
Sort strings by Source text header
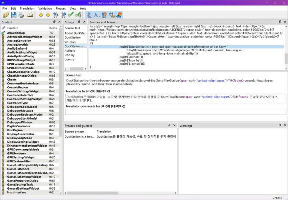(72, 28)
